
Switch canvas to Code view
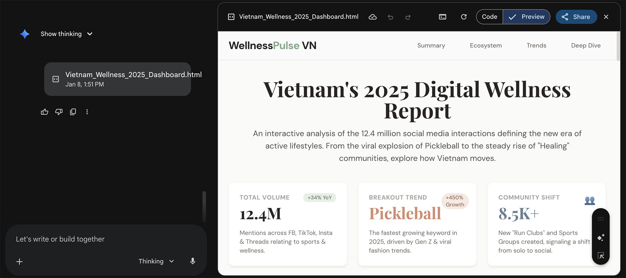pyautogui.click(x=489, y=17)
